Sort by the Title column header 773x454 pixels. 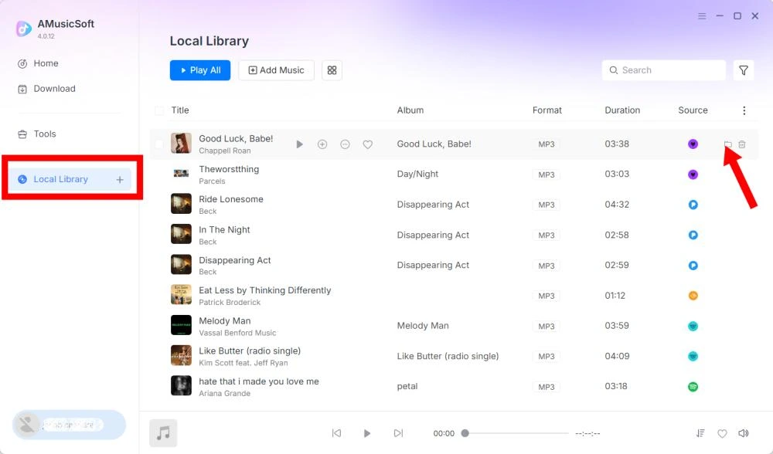coord(180,110)
